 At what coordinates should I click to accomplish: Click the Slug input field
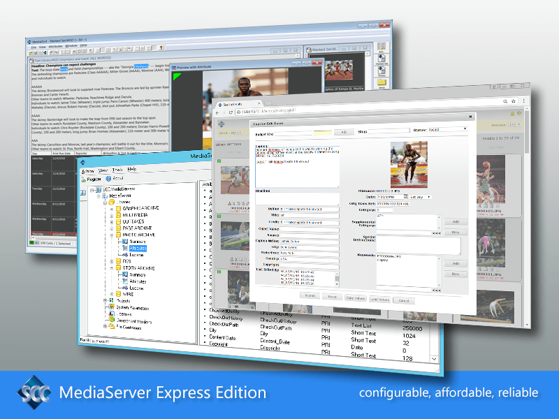(389, 131)
